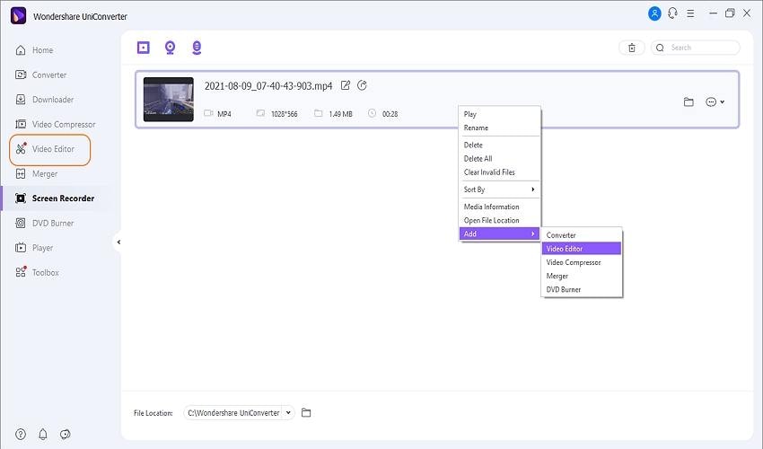The image size is (763, 449).
Task: Click the 1.49 MB file size value
Action: click(340, 114)
